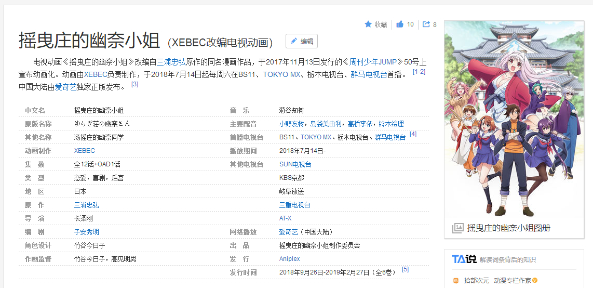Viewport: 593px width, 288px height.
Task: Click reference [3] superscript
Action: 134,84
